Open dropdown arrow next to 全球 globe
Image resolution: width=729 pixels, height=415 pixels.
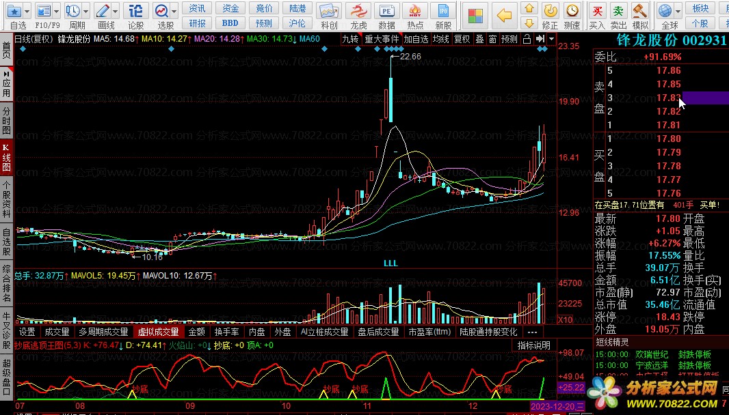coord(678,11)
